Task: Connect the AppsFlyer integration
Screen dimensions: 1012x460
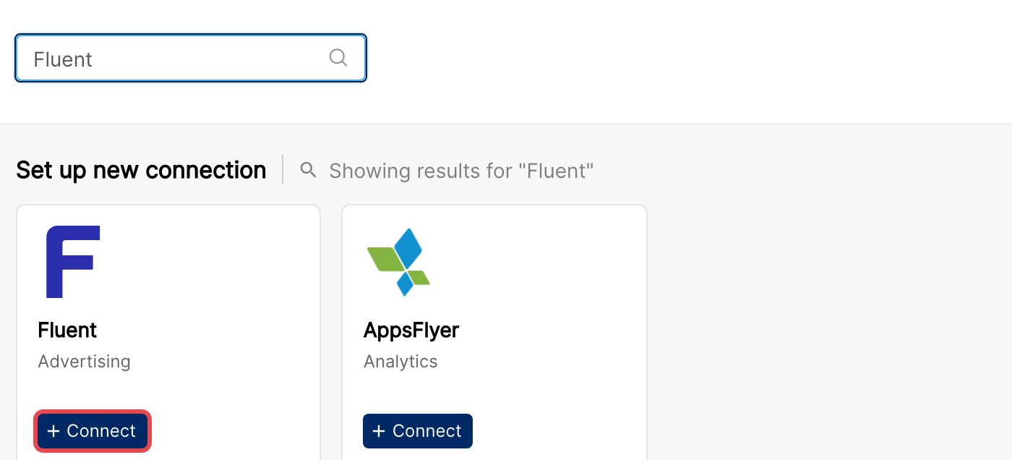Action: pyautogui.click(x=418, y=431)
